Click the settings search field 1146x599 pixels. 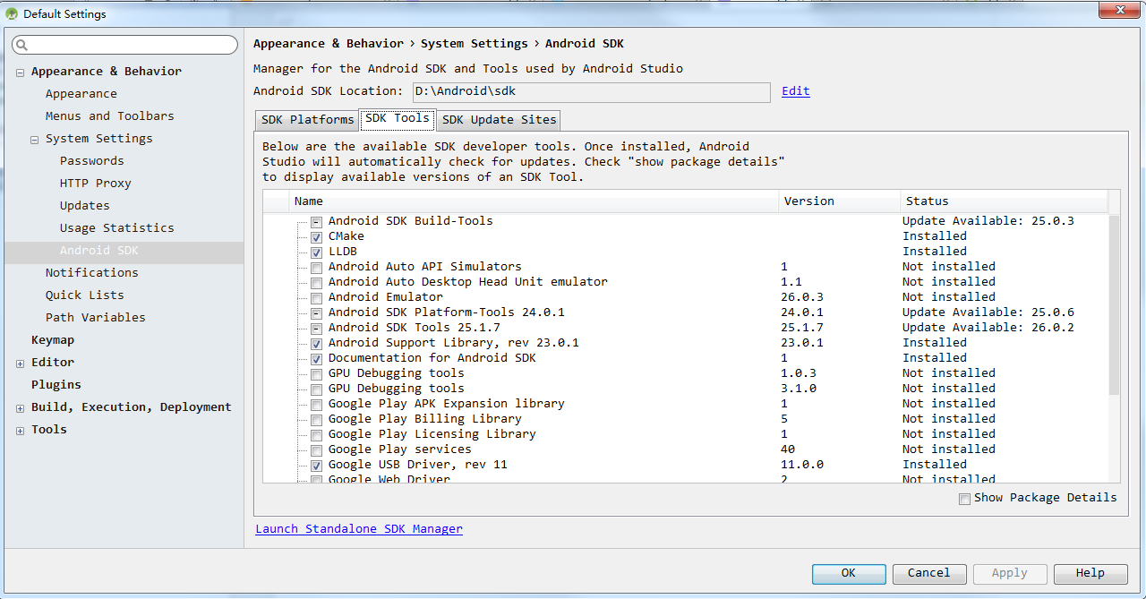[124, 45]
